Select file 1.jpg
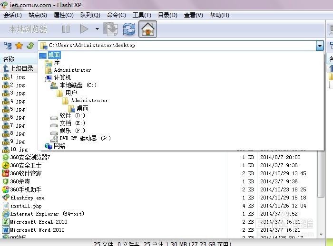Viewport: 333px width, 246px height. coord(18,77)
